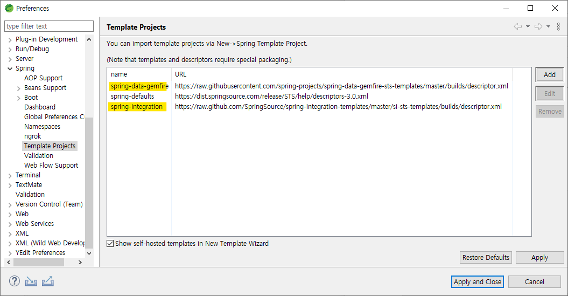Select Dashboard preference page

pos(40,107)
